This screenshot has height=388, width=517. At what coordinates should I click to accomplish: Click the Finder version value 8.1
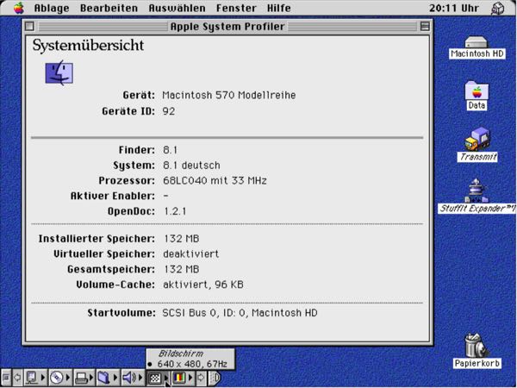pyautogui.click(x=170, y=150)
